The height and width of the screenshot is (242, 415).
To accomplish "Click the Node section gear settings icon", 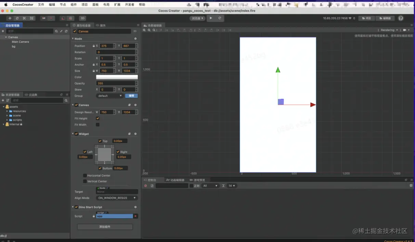I will click(135, 39).
